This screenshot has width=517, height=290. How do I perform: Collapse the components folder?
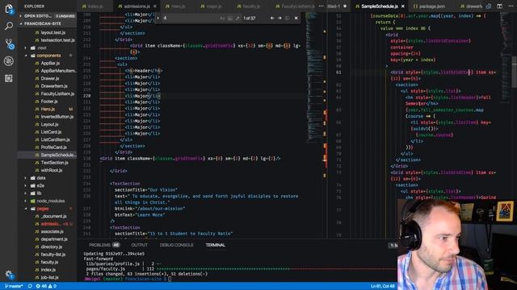[x=47, y=56]
